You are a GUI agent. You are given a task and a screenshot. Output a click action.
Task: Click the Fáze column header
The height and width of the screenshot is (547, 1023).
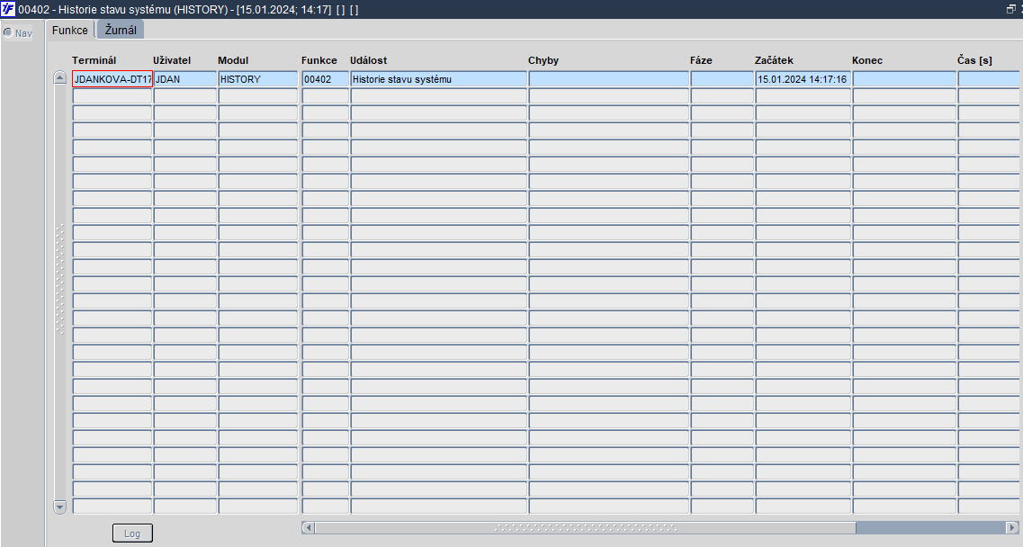pyautogui.click(x=701, y=60)
